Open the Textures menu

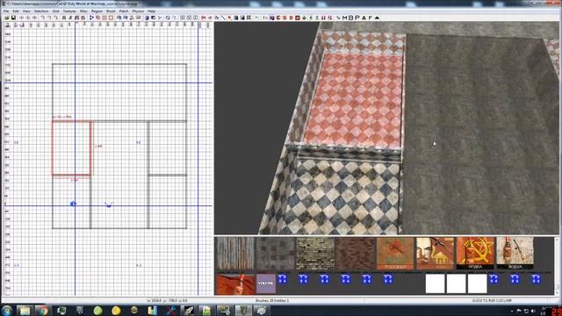click(x=69, y=11)
